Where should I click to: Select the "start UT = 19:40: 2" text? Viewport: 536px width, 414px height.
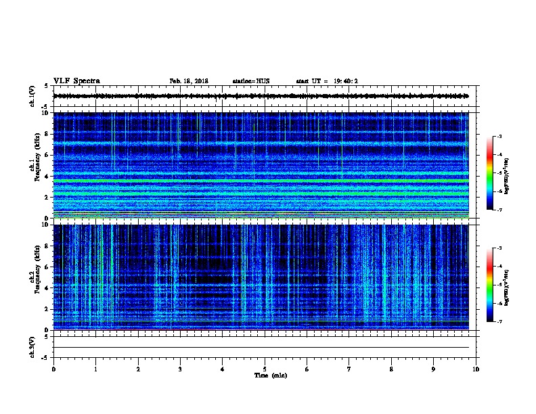[x=327, y=81]
